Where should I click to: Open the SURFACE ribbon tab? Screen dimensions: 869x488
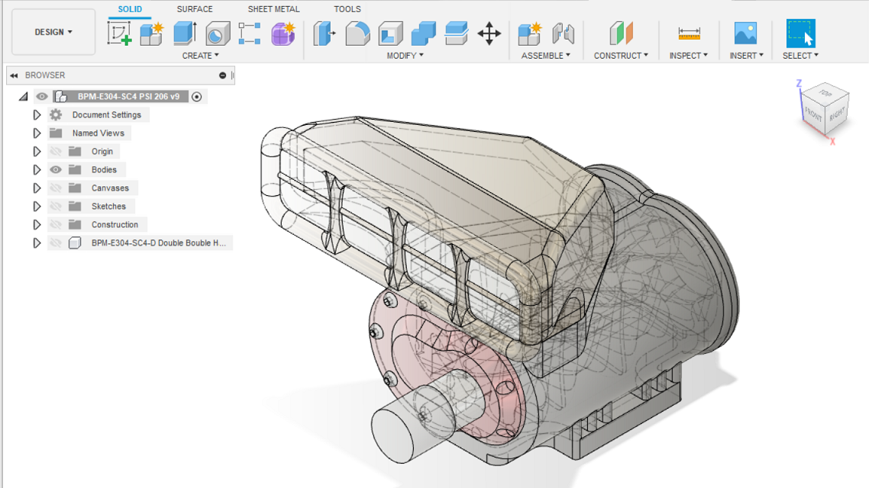194,8
